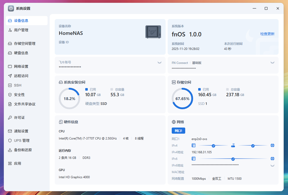Image resolution: width=288 pixels, height=195 pixels.
Task: Click the 硬件信息 hardware icon
Action: pos(61,122)
